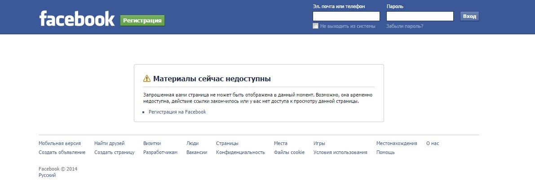Open Условия использования link
This screenshot has width=535, height=185.
tap(340, 152)
